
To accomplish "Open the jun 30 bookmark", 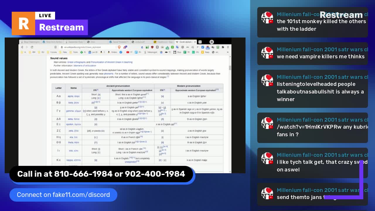I will pyautogui.click(x=93, y=52).
